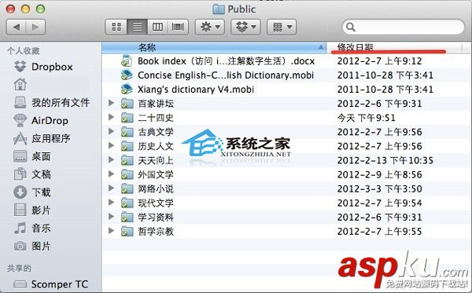
Task: Switch to icon view
Action: pyautogui.click(x=116, y=27)
